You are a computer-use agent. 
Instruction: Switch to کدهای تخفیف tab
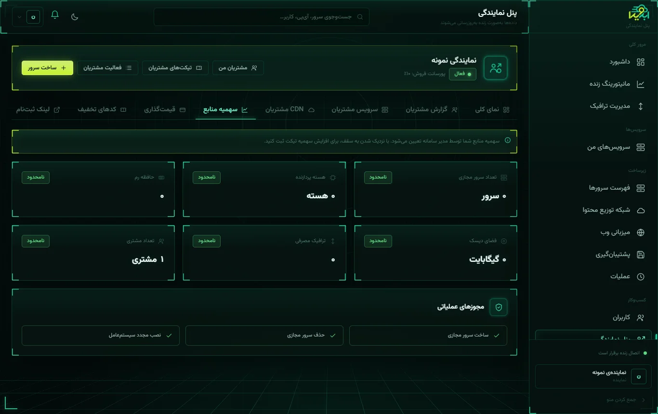[102, 109]
